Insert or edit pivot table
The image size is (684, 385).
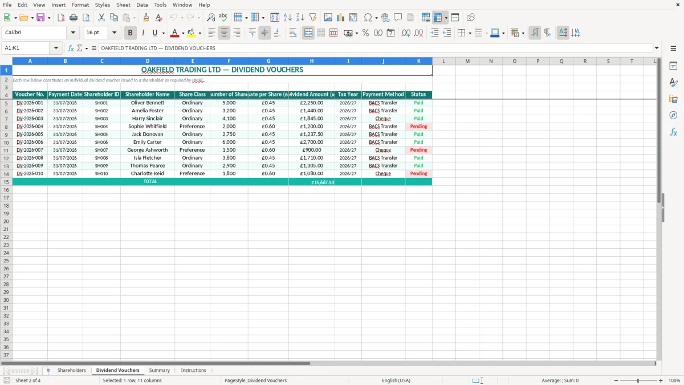coord(353,18)
